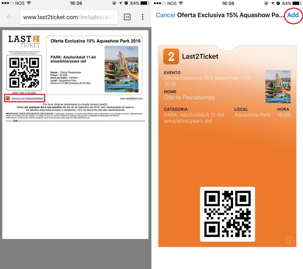Tap the Passbook icon beside the wallet link
Viewport: 303px width, 269px height.
8,98
